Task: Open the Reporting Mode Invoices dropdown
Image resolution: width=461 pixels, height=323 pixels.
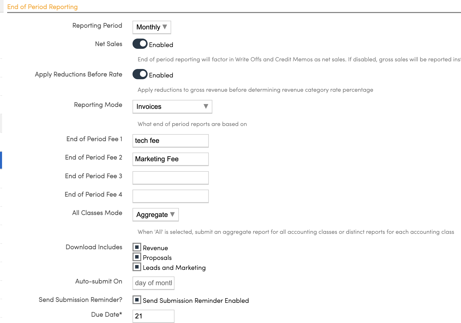Action: (x=172, y=107)
